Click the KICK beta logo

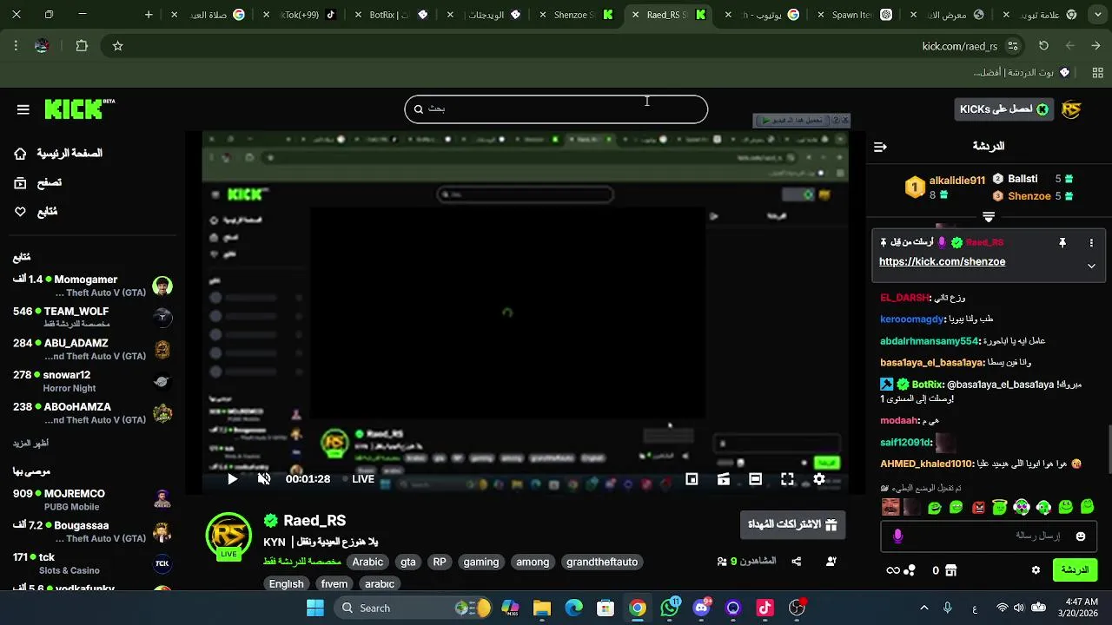pyautogui.click(x=80, y=109)
